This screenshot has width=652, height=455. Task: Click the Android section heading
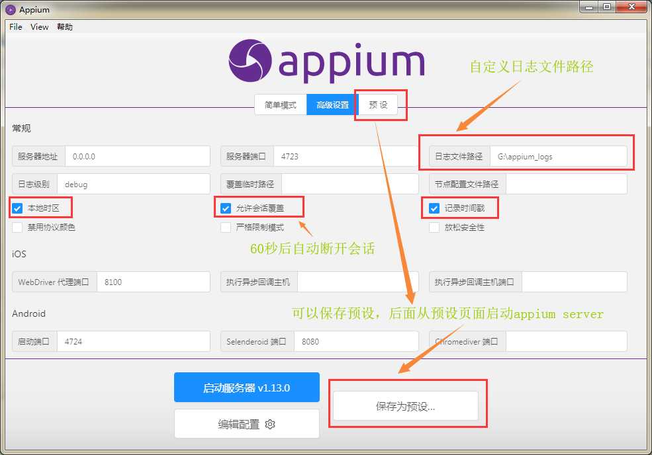[x=28, y=313]
